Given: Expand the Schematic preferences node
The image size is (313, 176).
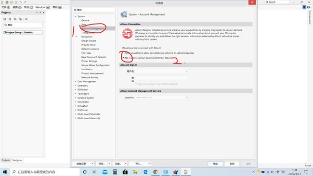Looking at the screenshot, I should [x=76, y=86].
